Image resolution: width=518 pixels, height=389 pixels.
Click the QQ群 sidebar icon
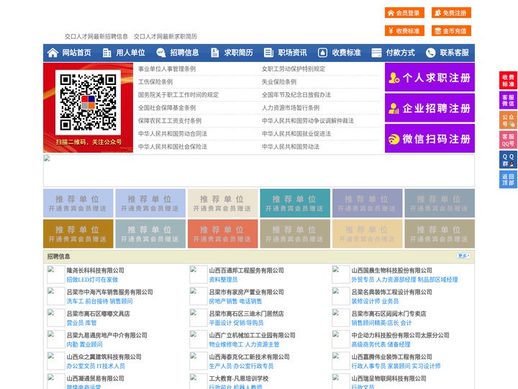click(x=508, y=160)
